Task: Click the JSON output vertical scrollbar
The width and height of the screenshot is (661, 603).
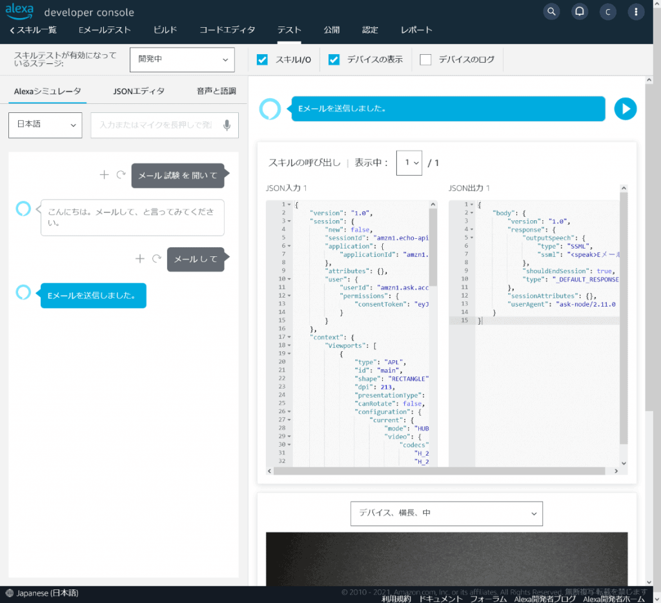Action: click(624, 318)
